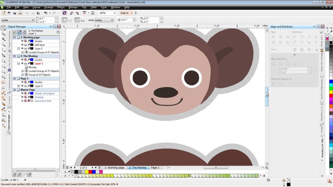Select landscape page orientation
Viewport: 333px width, 187px height.
click(70, 20)
